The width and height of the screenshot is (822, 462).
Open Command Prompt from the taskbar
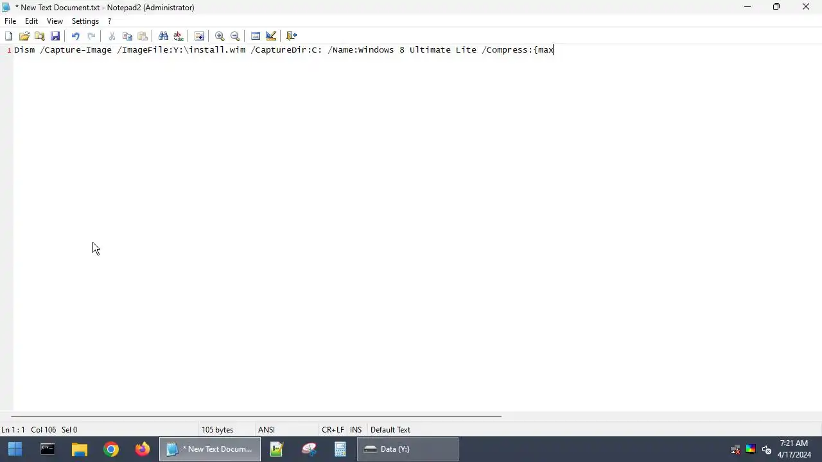coord(48,449)
